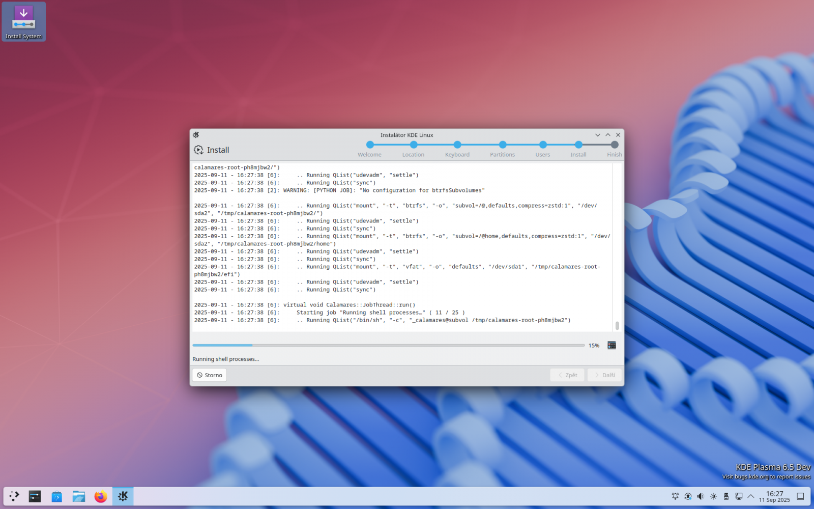Open the Plasma application launcher
This screenshot has width=814, height=509.
pos(14,496)
